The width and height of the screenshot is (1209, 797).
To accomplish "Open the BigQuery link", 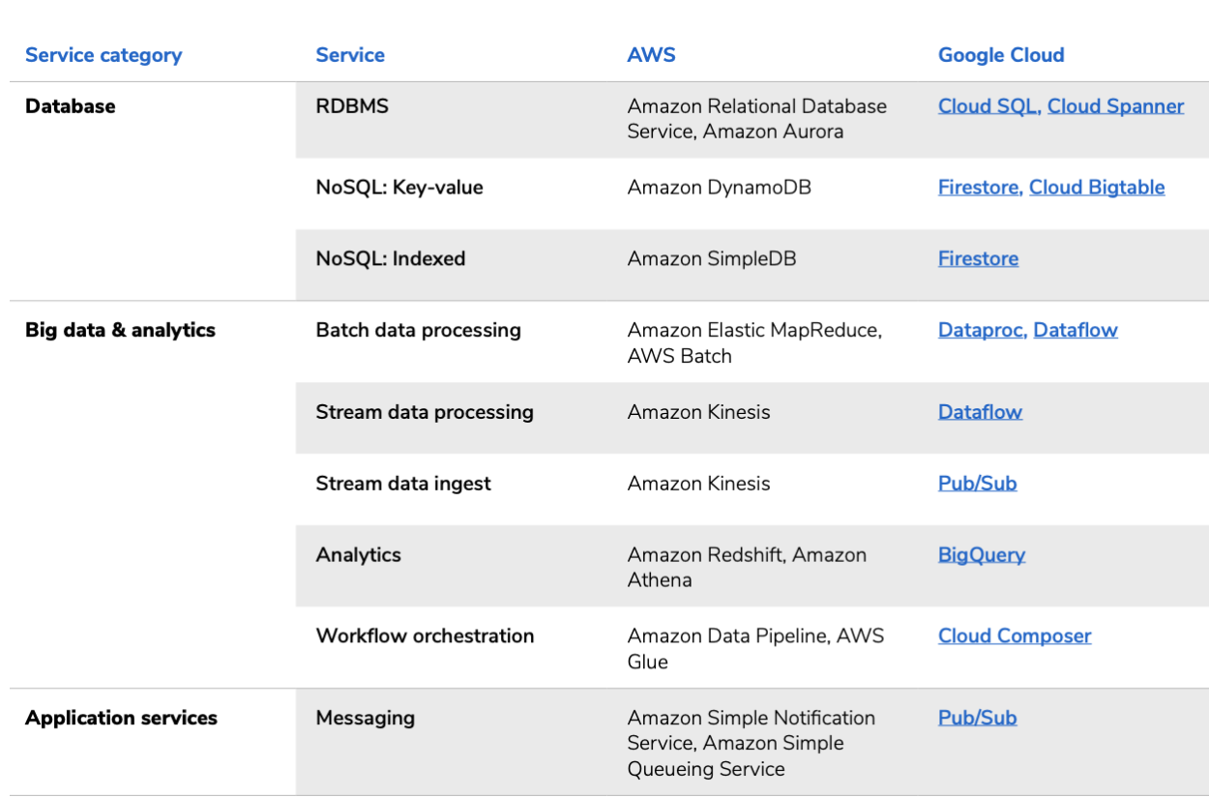I will point(982,555).
